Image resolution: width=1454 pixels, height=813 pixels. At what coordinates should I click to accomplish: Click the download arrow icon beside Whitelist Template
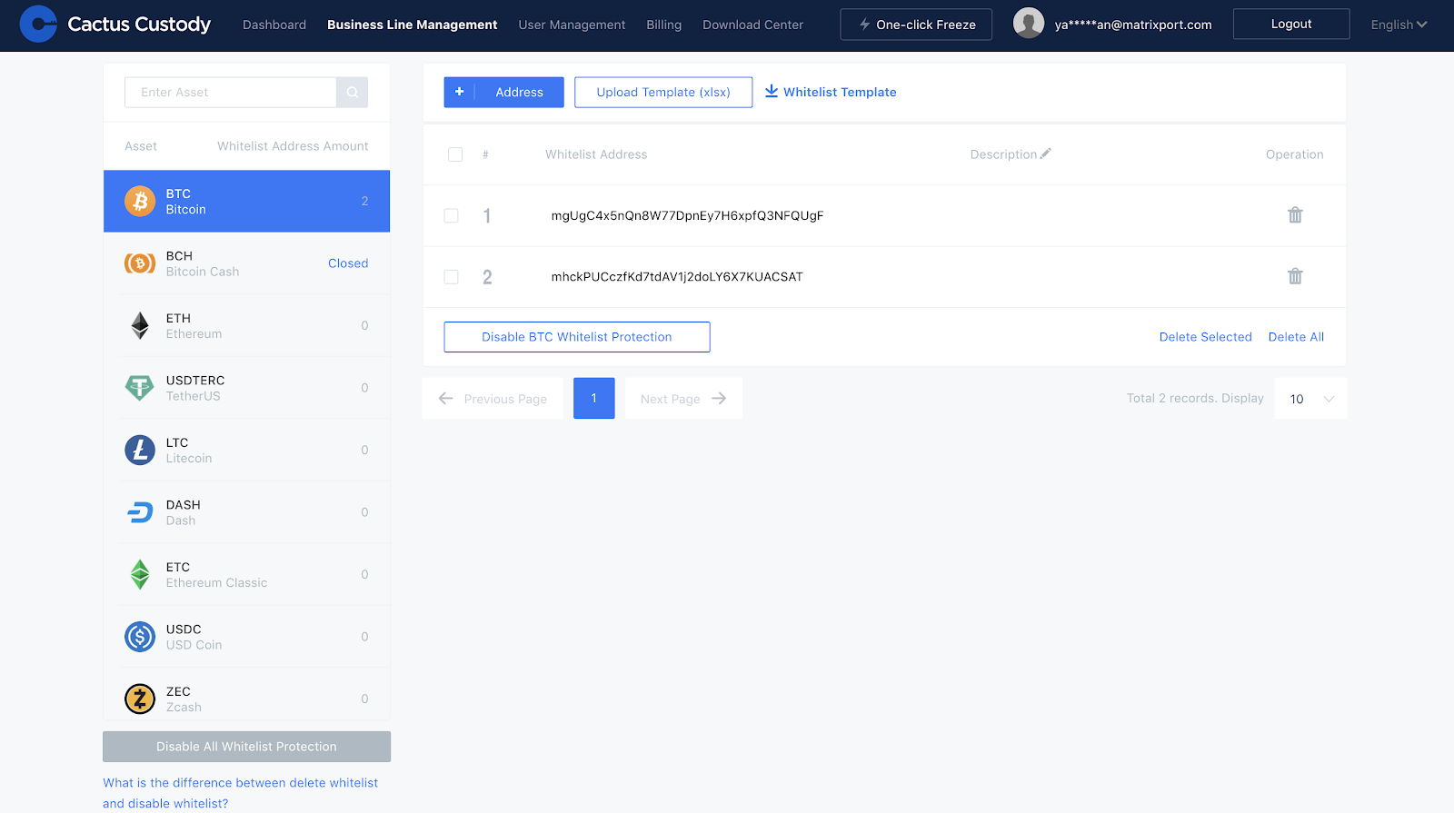pos(772,91)
